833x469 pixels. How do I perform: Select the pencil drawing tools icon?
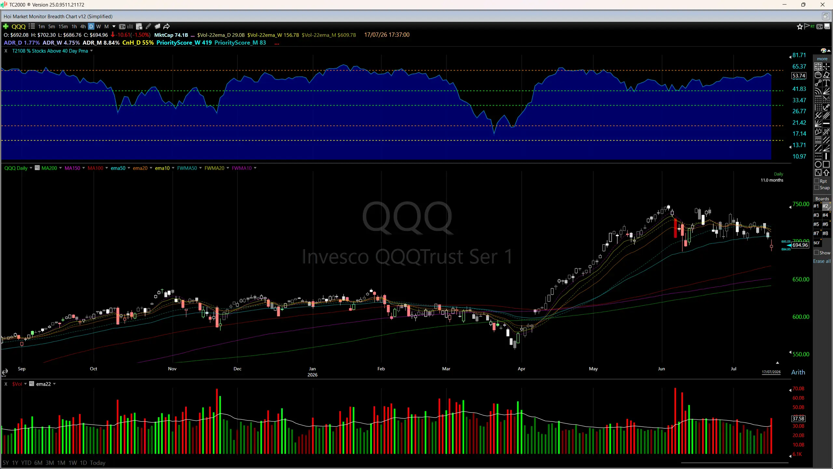tap(148, 26)
